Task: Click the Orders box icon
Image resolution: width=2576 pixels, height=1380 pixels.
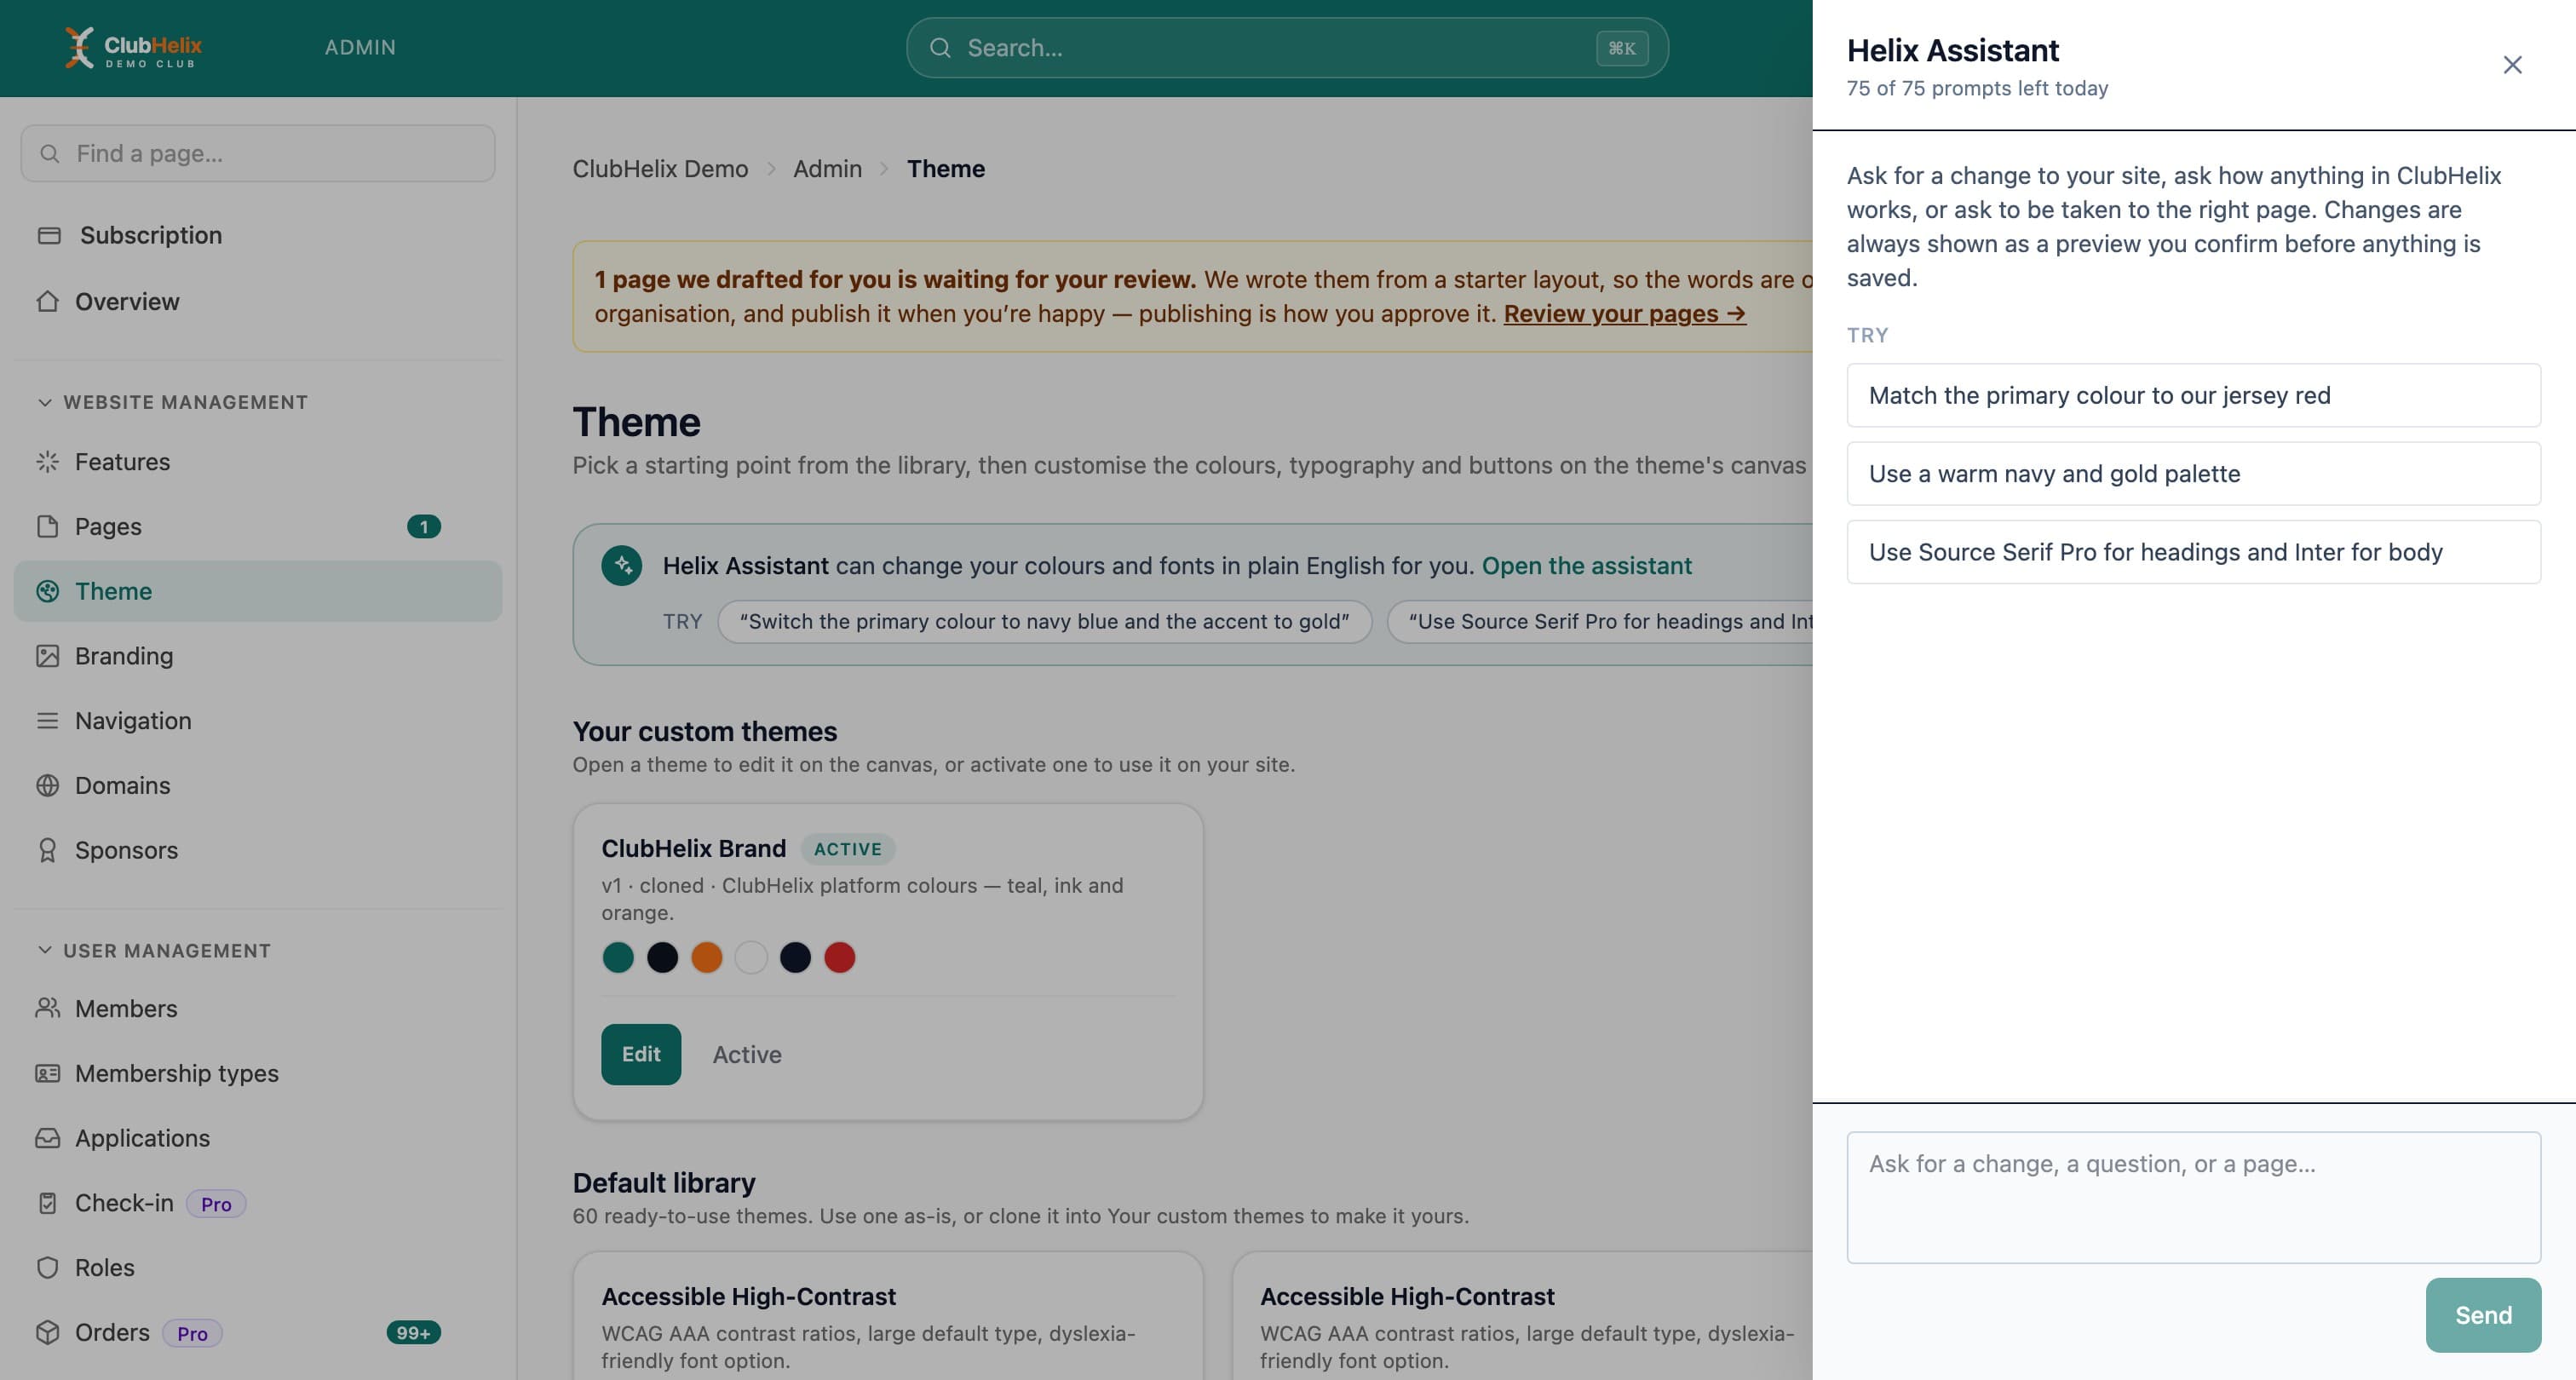Action: [x=47, y=1332]
